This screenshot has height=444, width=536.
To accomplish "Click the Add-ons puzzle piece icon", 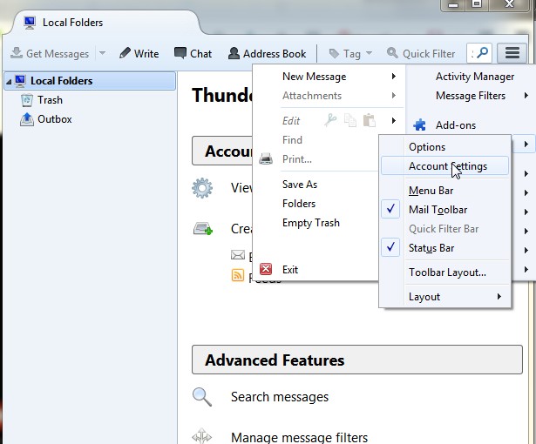I will click(419, 125).
